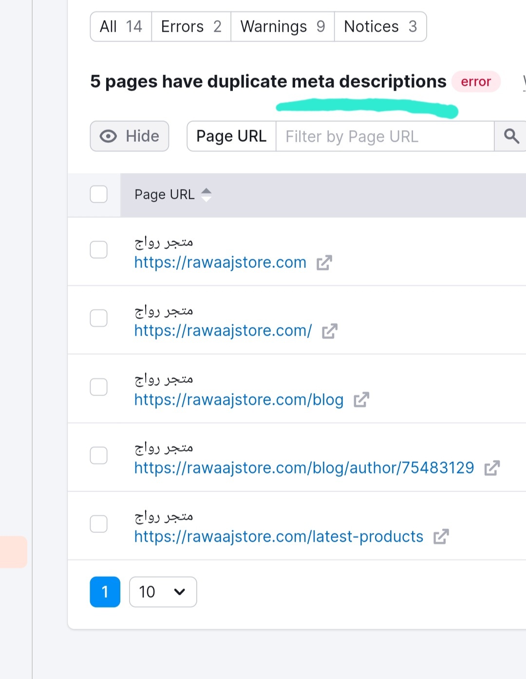Check the box for author/75483129 row
The image size is (526, 679).
[99, 456]
